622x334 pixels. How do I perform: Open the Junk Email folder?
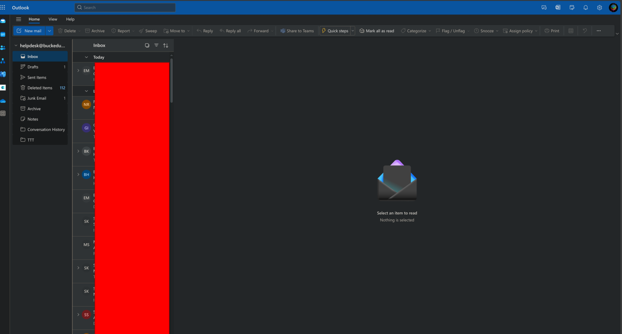coord(40,98)
